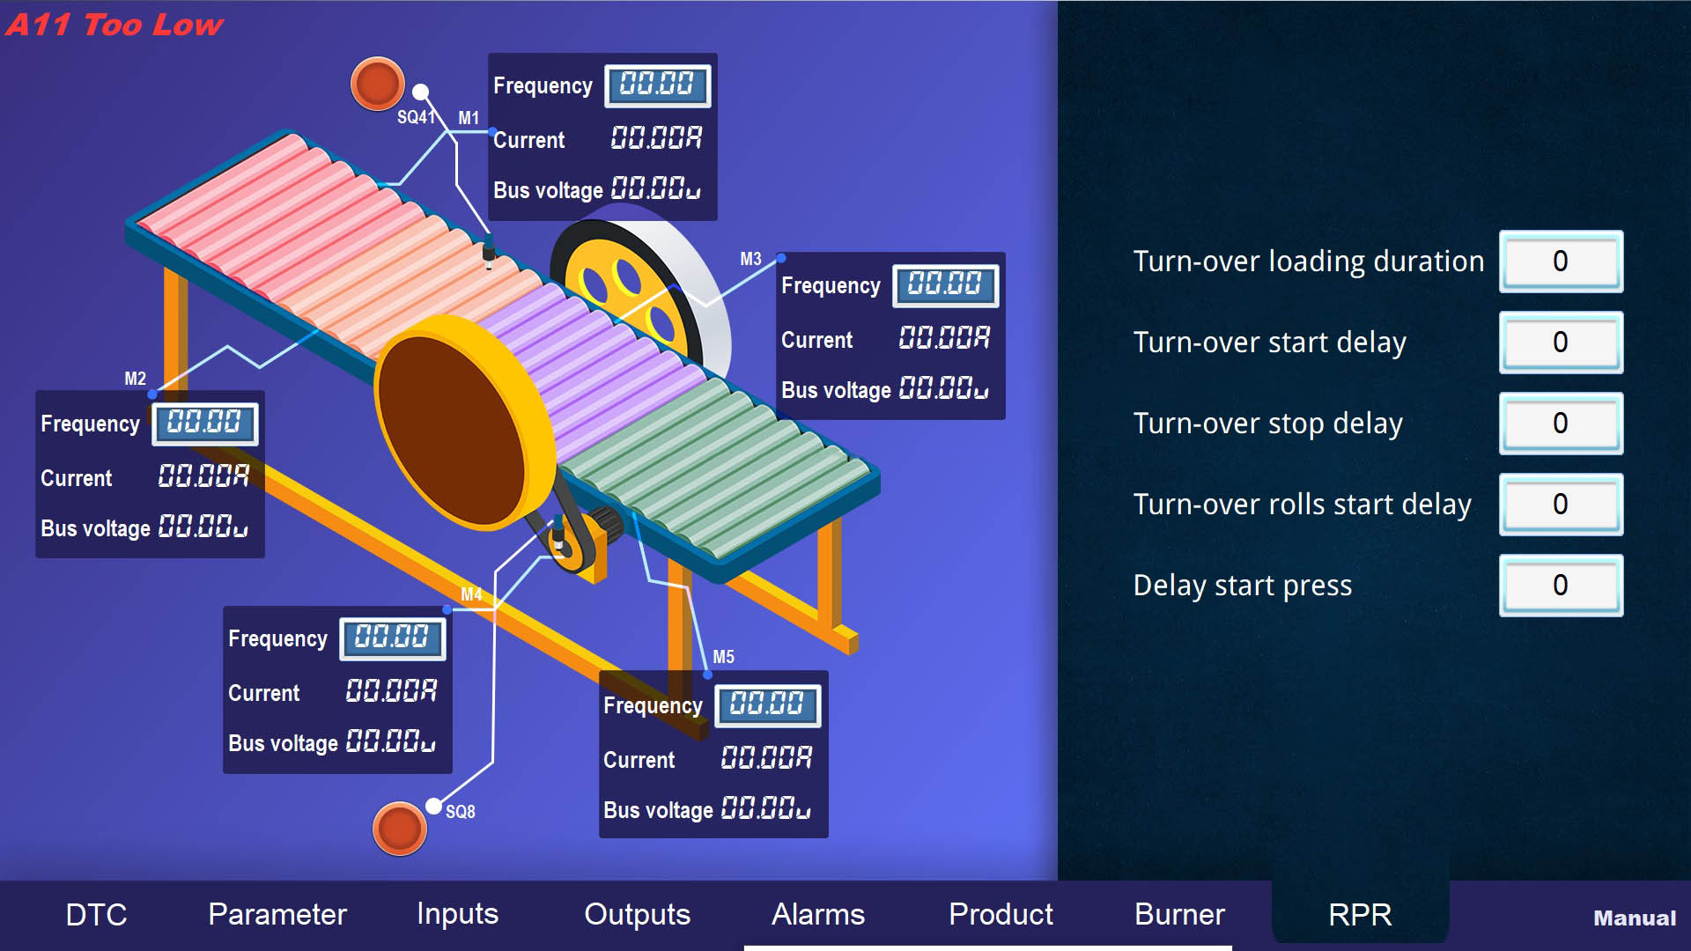This screenshot has height=951, width=1691.
Task: Edit Turn-over loading duration value
Action: tap(1560, 262)
